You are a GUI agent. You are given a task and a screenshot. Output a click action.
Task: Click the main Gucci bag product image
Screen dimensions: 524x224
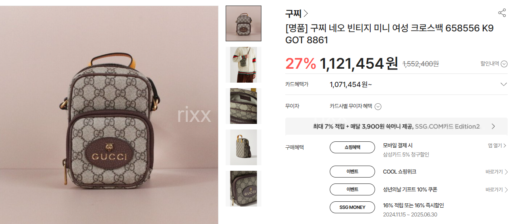pyautogui.click(x=109, y=115)
